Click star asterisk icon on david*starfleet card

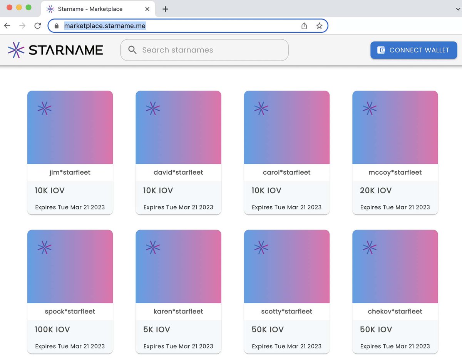pos(153,108)
